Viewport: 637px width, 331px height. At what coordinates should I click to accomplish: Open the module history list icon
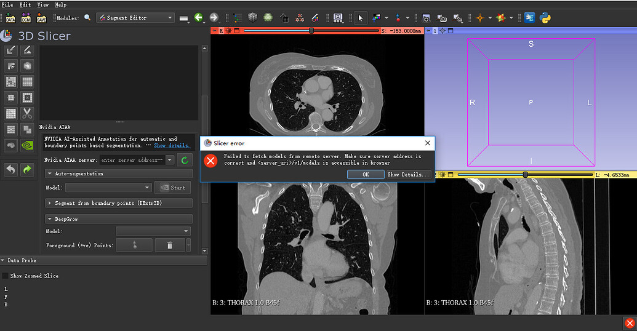184,18
